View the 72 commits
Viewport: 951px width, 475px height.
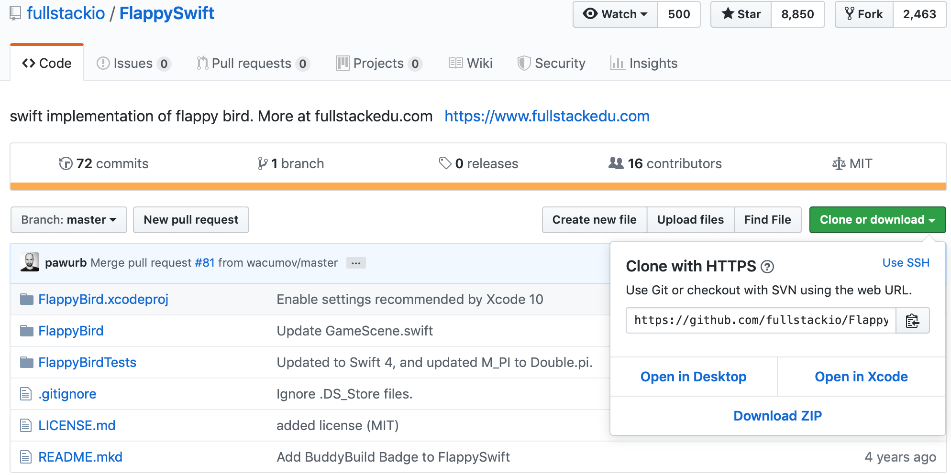click(x=104, y=163)
